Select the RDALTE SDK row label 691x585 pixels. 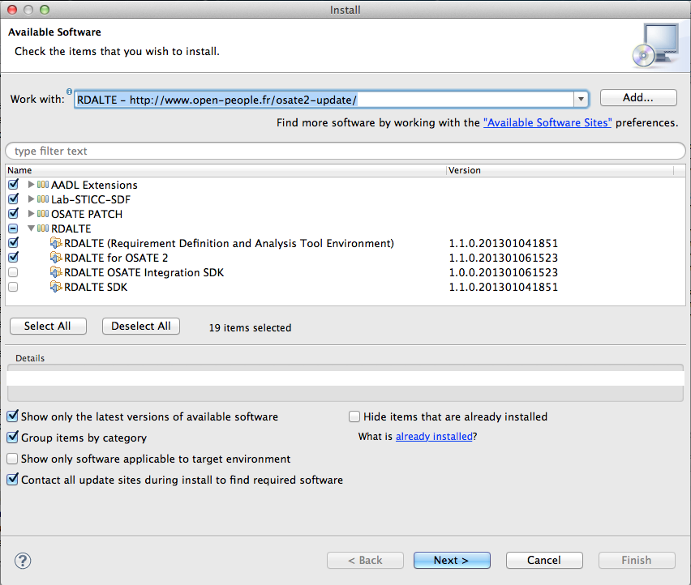point(96,287)
